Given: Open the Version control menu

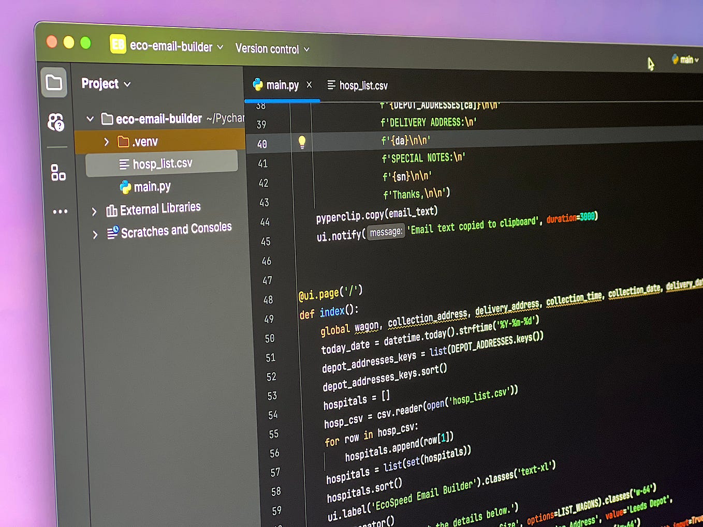Looking at the screenshot, I should coord(269,49).
